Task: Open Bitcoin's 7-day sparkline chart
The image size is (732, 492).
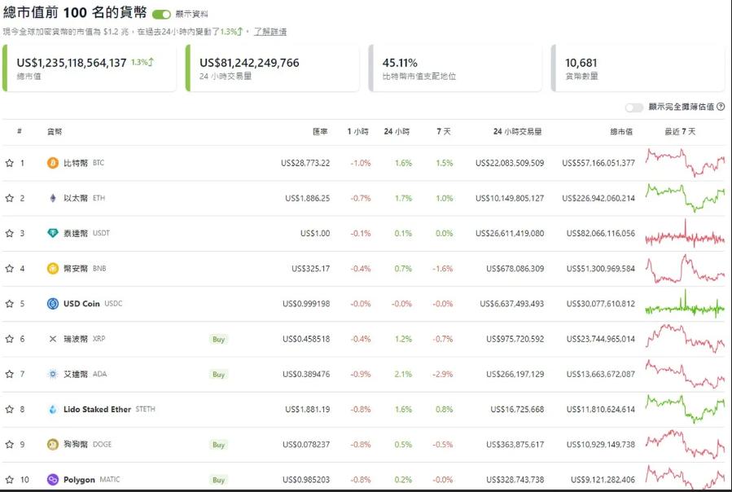Action: [x=686, y=163]
